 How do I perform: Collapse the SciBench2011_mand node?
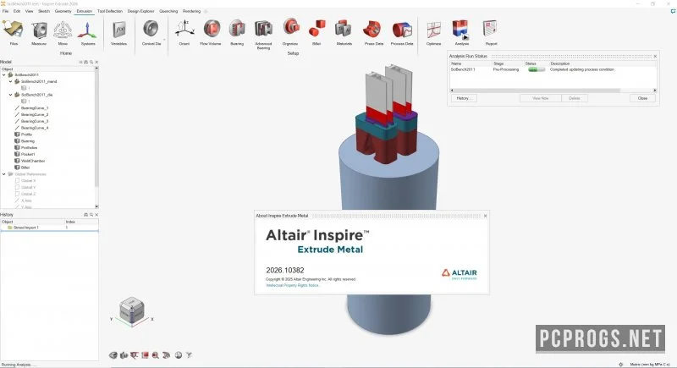point(11,81)
